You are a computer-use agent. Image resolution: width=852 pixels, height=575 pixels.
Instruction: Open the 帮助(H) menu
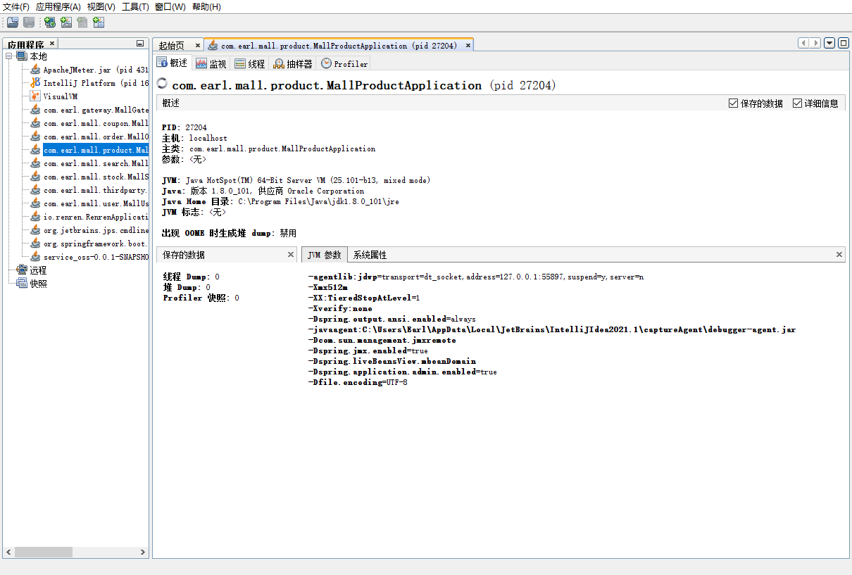pyautogui.click(x=206, y=7)
